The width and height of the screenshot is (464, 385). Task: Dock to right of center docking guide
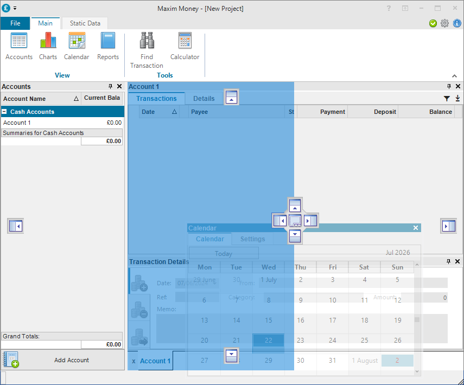(x=310, y=220)
